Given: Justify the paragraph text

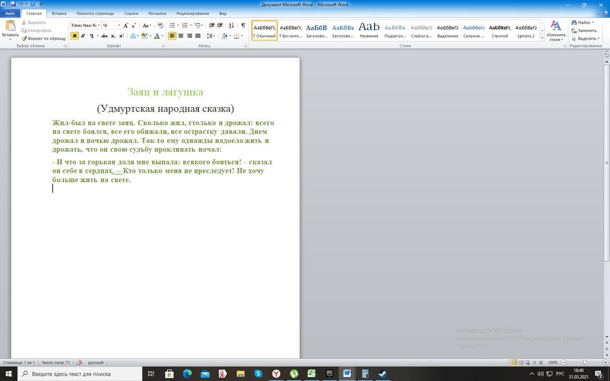Looking at the screenshot, I should pyautogui.click(x=198, y=36).
